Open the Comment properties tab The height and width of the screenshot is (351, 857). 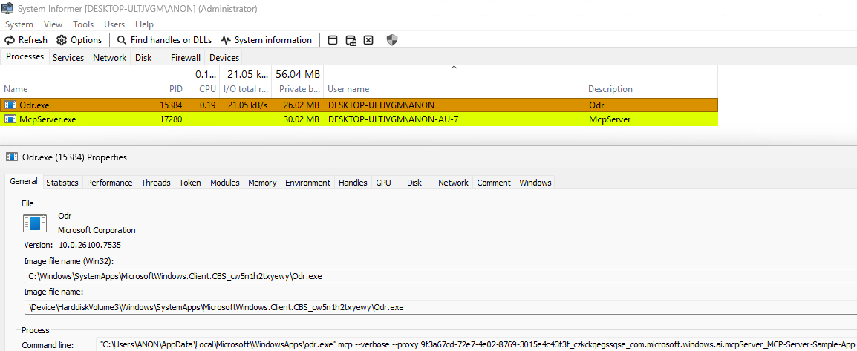click(x=494, y=183)
